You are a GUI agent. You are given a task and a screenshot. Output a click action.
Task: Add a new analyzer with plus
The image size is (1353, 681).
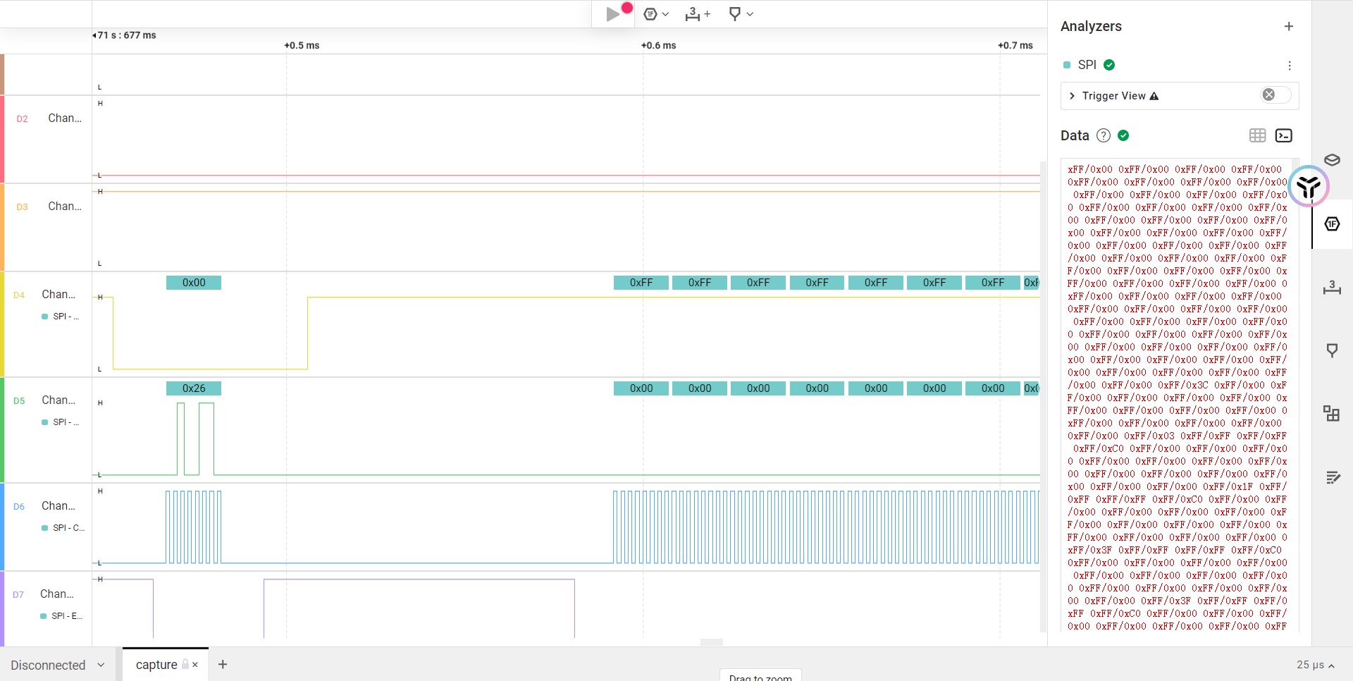[1288, 26]
